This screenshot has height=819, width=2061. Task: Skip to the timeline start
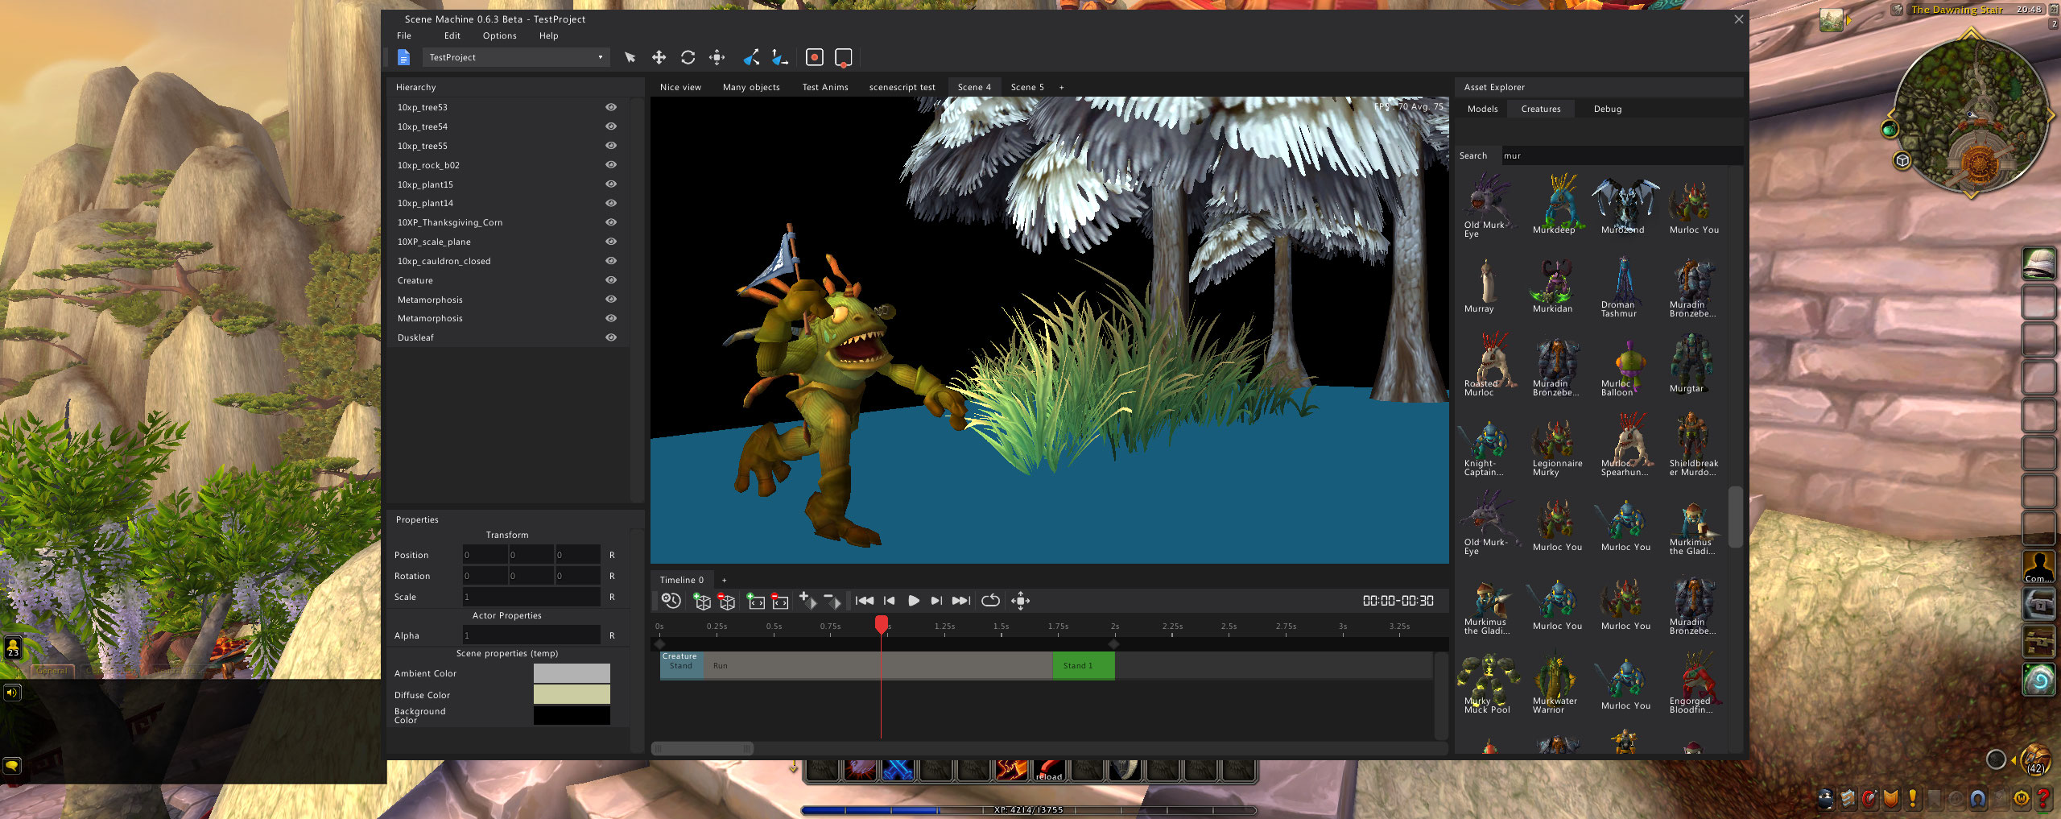pyautogui.click(x=865, y=601)
